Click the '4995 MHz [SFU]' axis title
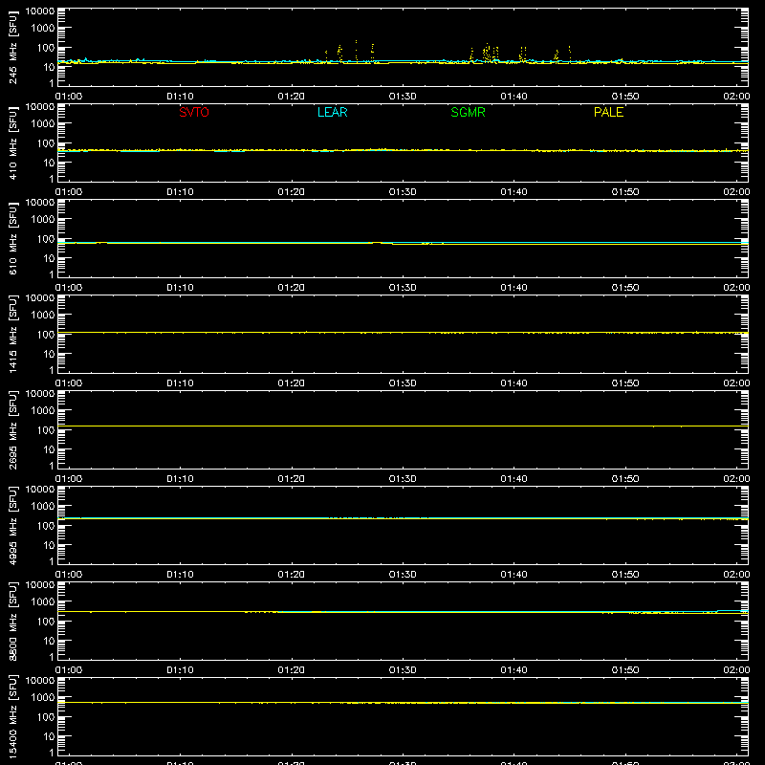Image resolution: width=765 pixels, height=765 pixels. click(x=13, y=526)
